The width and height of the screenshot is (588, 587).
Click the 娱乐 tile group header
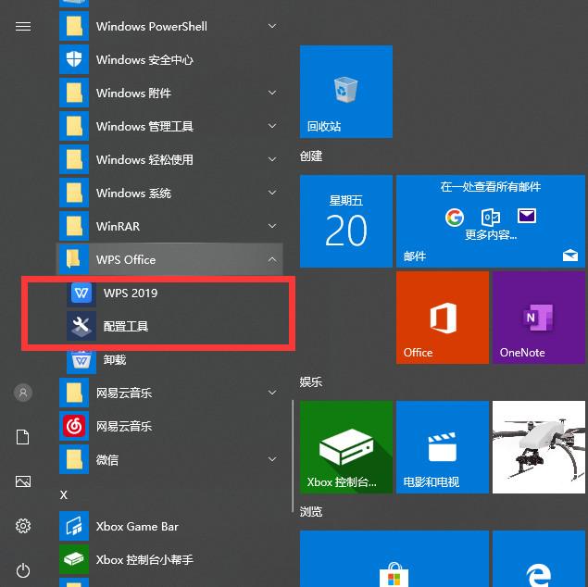tap(311, 382)
